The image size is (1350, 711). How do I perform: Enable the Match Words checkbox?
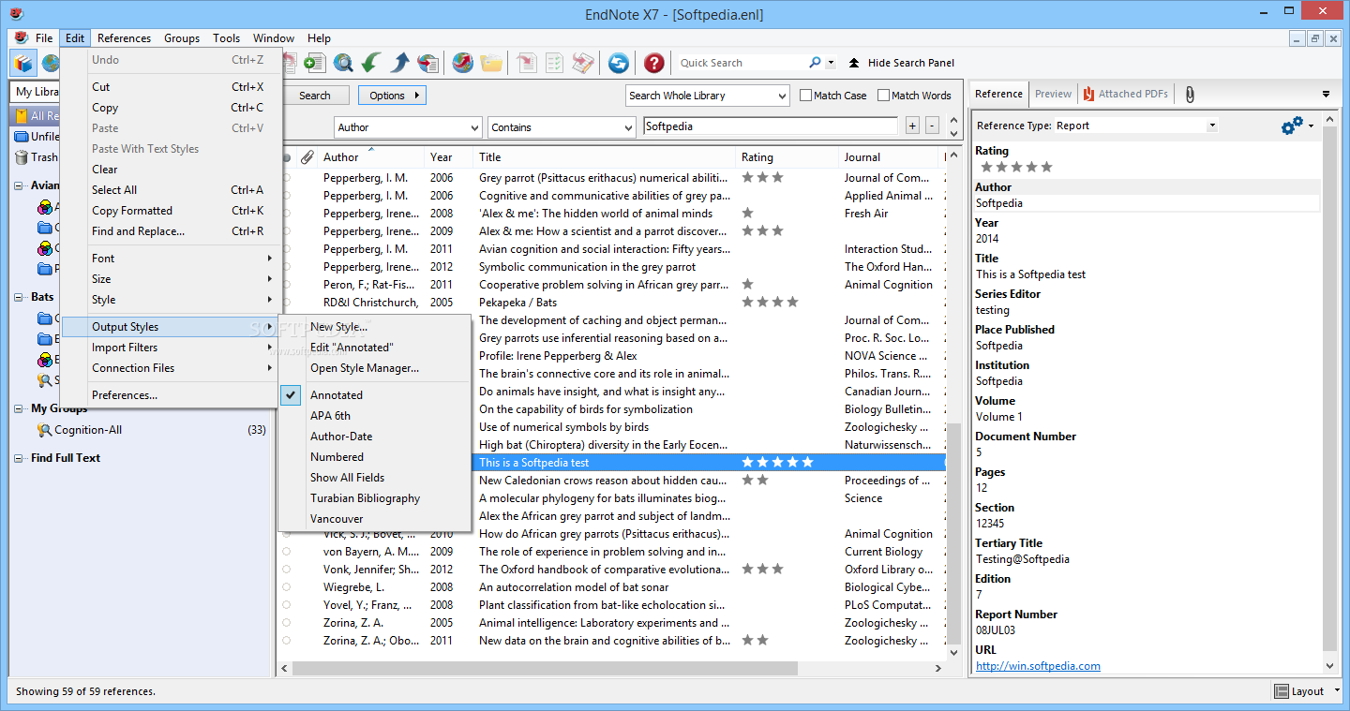(x=883, y=96)
